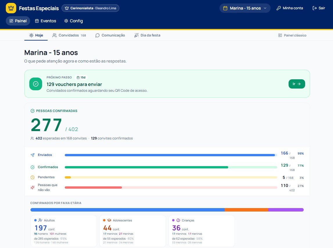
Task: Click the small calendar icon in the 15d badge
Action: click(x=78, y=78)
